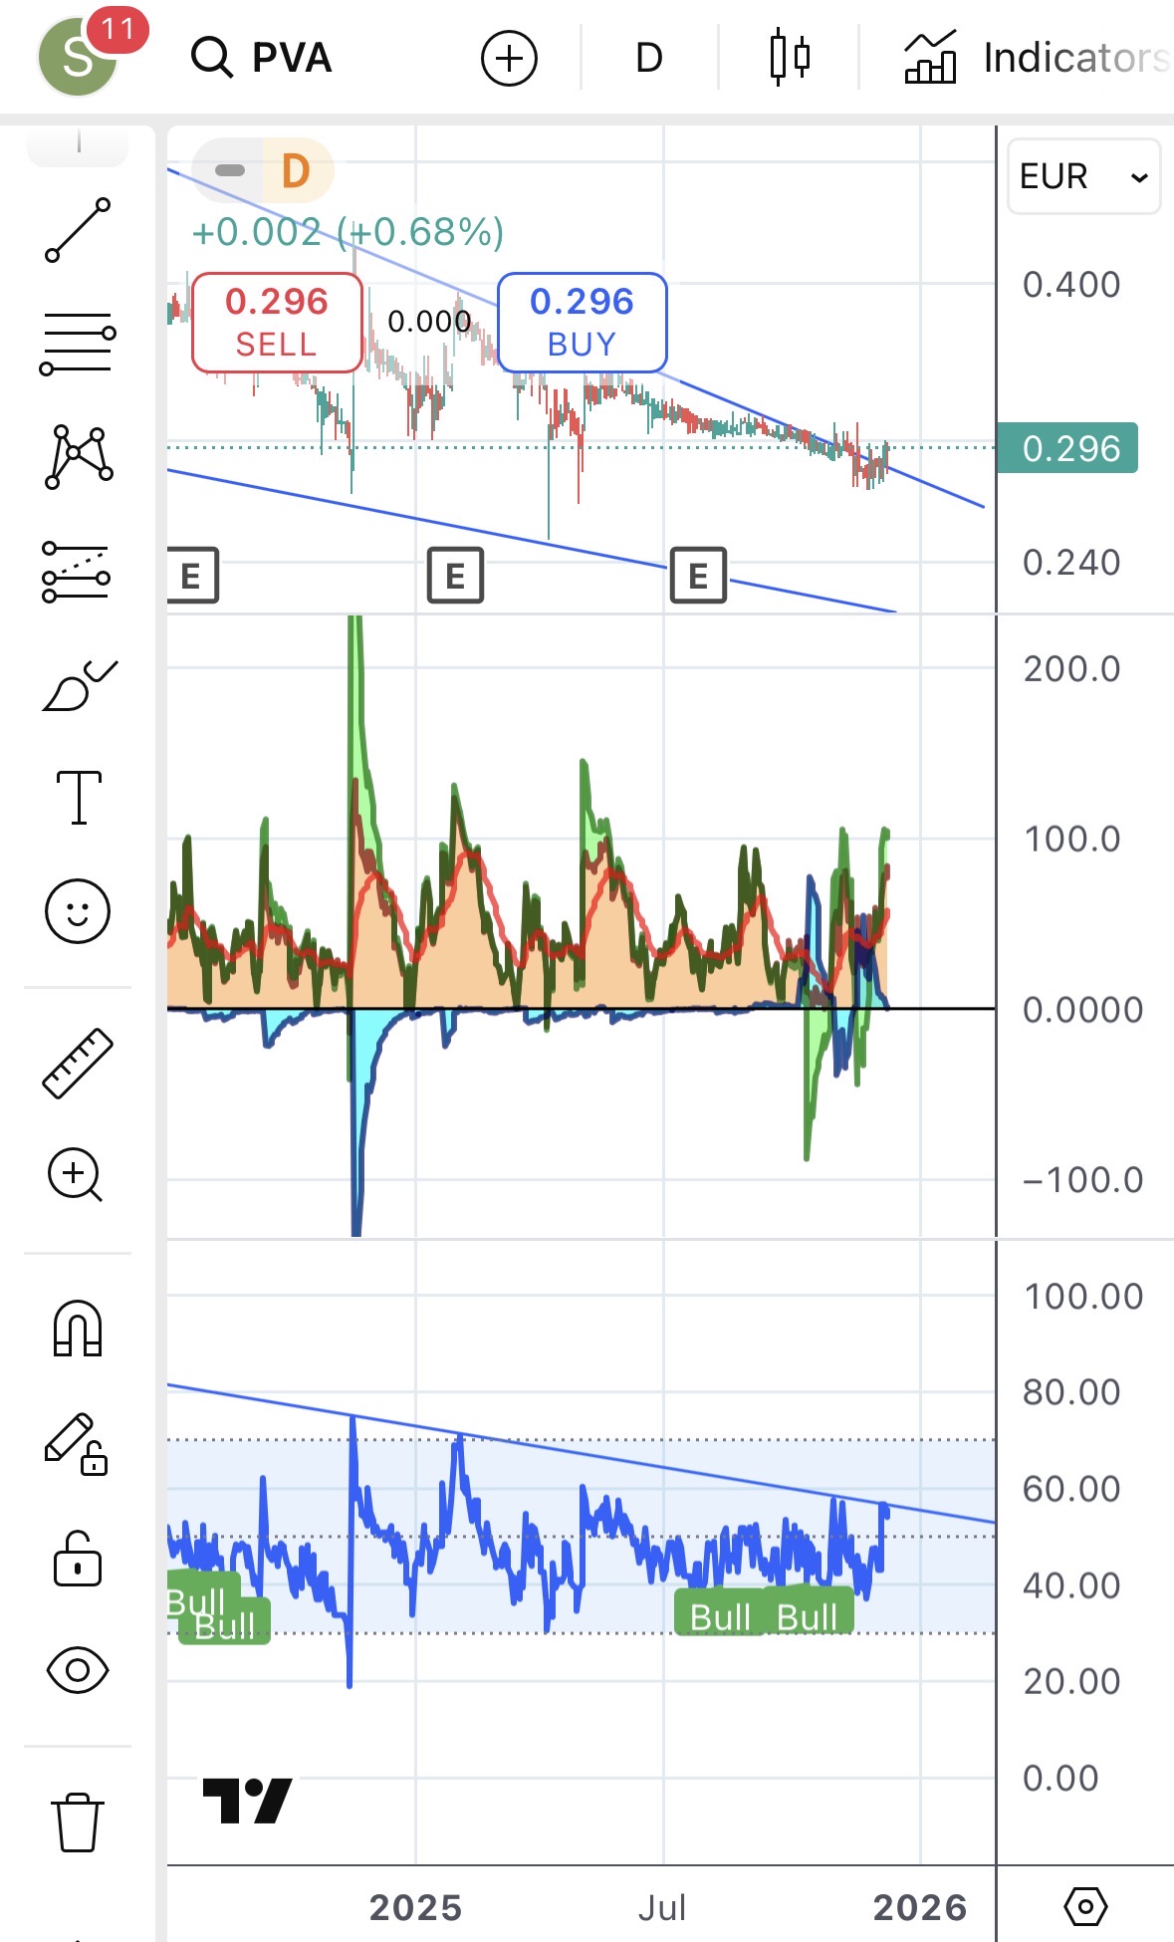Viewport: 1174px width, 1942px height.
Task: Select the text annotation tool
Action: tap(78, 798)
